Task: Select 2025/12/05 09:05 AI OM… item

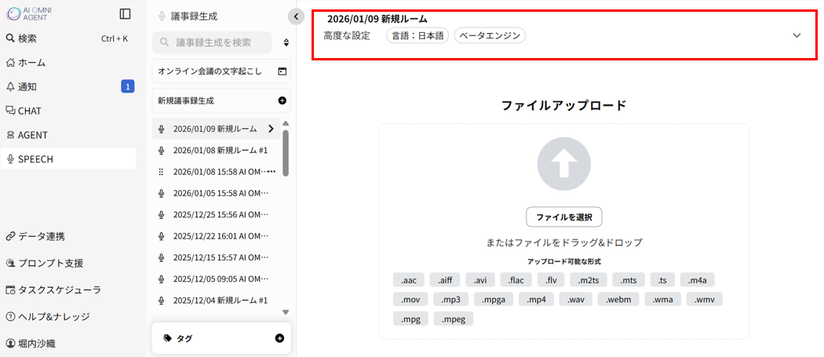Action: point(216,279)
